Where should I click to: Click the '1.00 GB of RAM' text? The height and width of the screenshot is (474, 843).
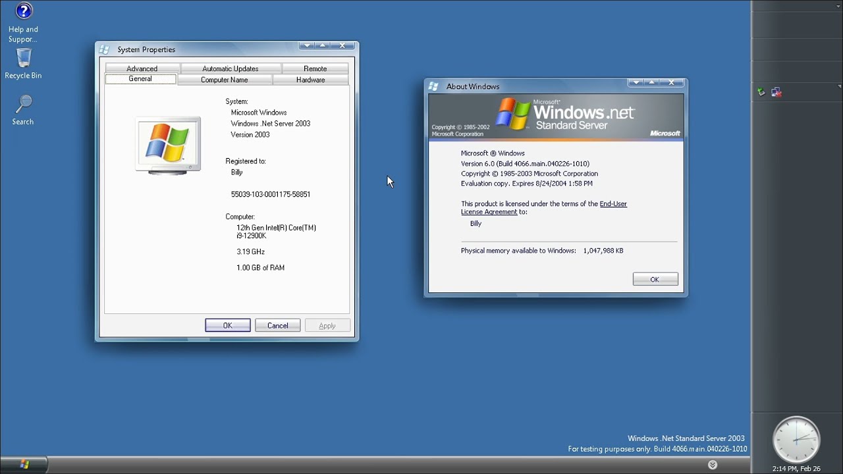pyautogui.click(x=261, y=268)
